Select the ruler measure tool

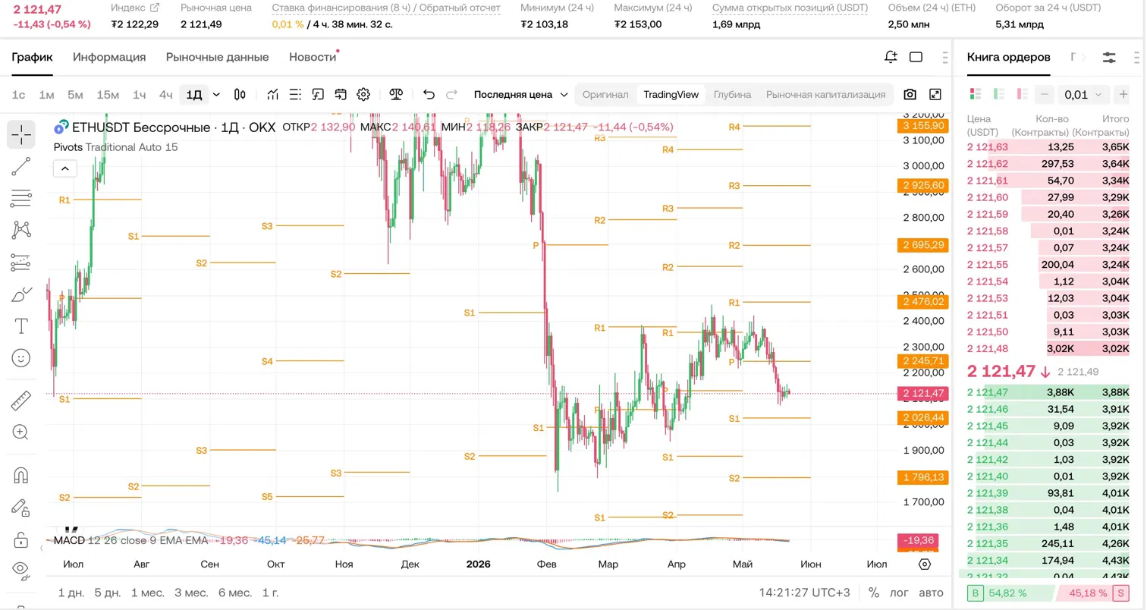pos(21,399)
